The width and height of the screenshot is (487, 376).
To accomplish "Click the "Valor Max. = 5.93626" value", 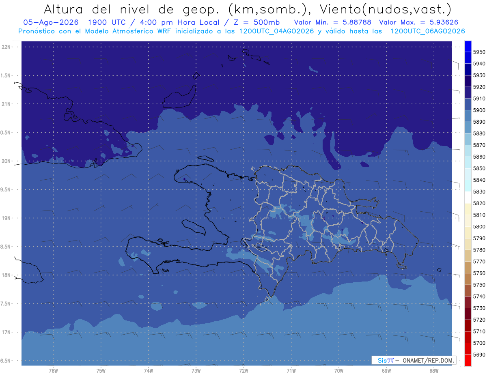I will pyautogui.click(x=420, y=23).
